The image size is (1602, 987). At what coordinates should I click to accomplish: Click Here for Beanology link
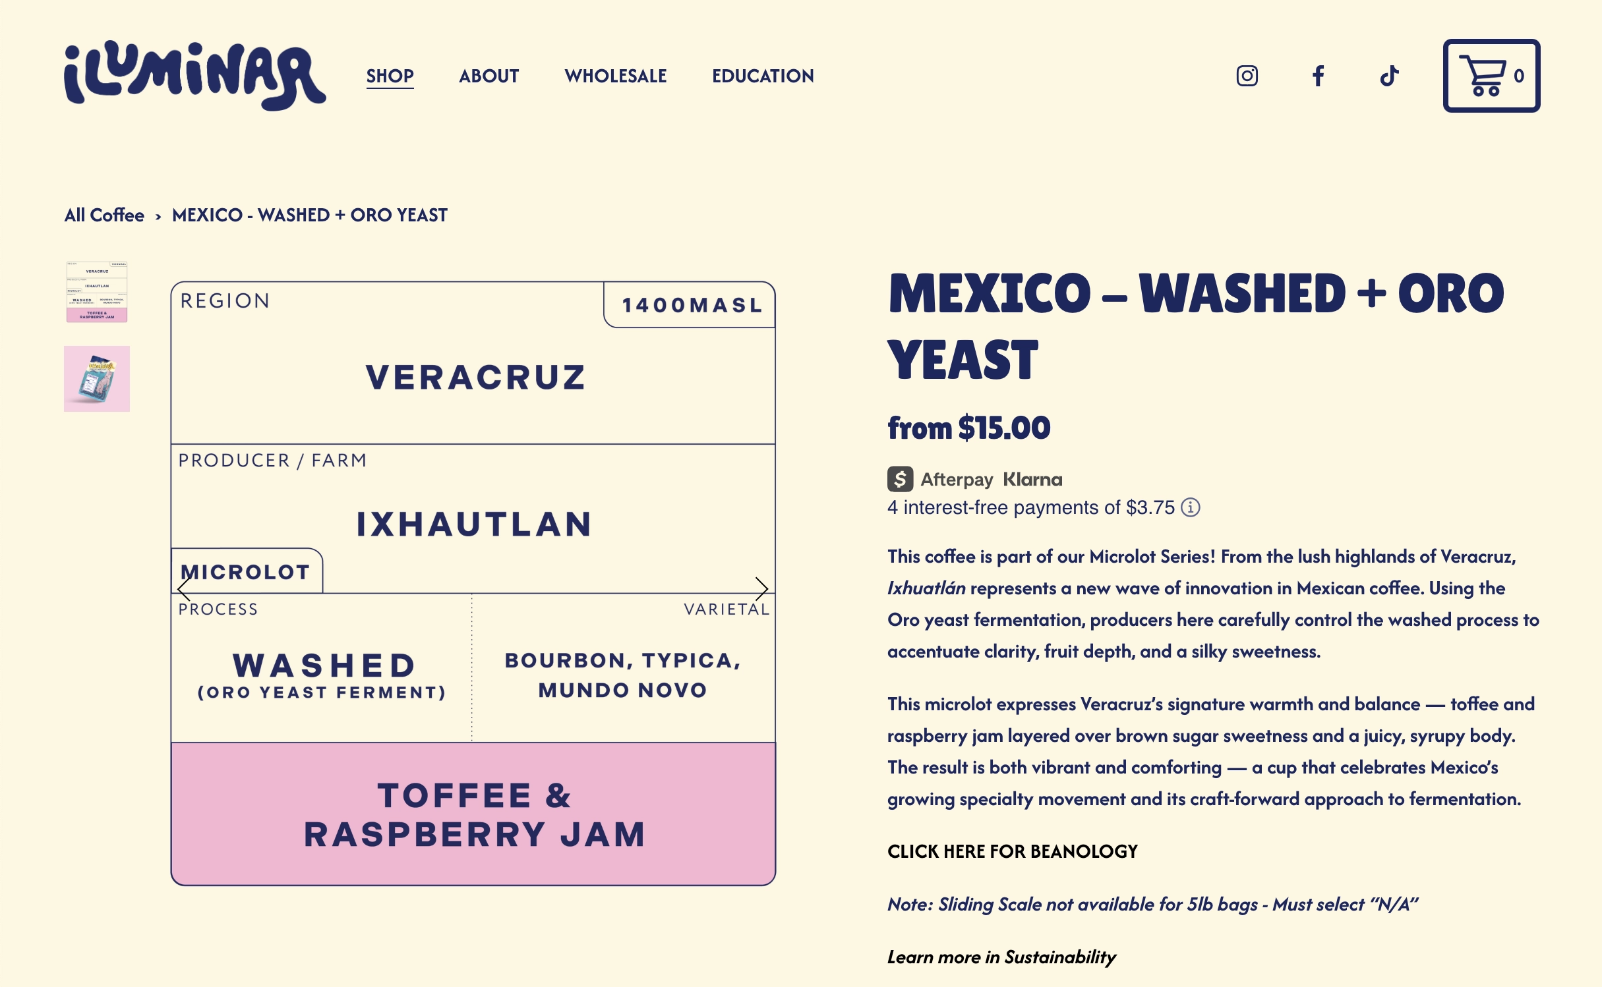tap(1012, 851)
